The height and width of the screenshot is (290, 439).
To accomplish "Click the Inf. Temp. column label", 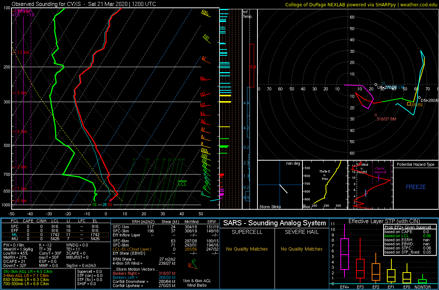I will coord(248,14).
